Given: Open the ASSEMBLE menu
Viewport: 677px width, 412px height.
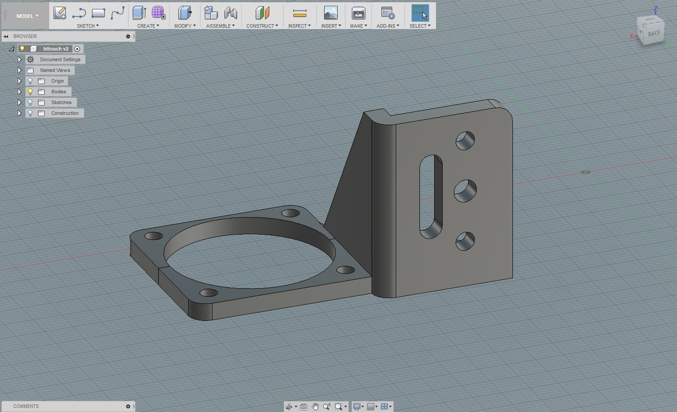Looking at the screenshot, I should 220,26.
